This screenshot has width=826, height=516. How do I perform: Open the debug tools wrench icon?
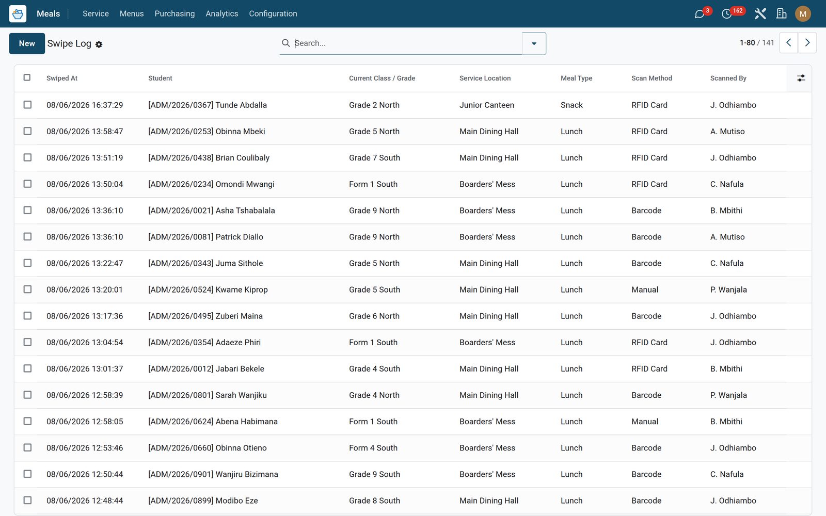760,14
